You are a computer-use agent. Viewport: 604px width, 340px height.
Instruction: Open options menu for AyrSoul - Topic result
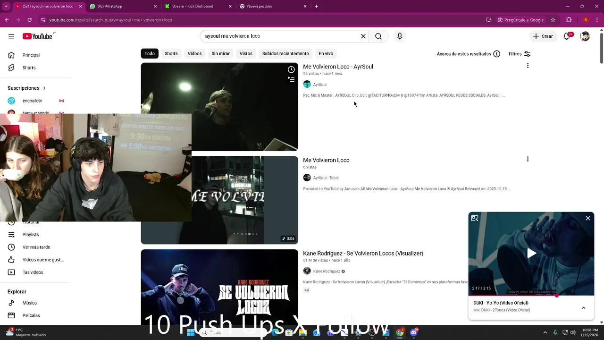528,159
